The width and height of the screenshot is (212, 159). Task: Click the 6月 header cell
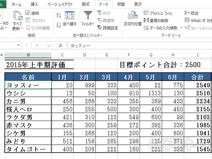[173, 77]
